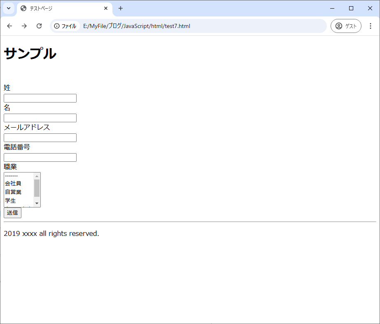Viewport: 380px width, 324px height.
Task: Open the ゲスト profile button
Action: pos(346,26)
